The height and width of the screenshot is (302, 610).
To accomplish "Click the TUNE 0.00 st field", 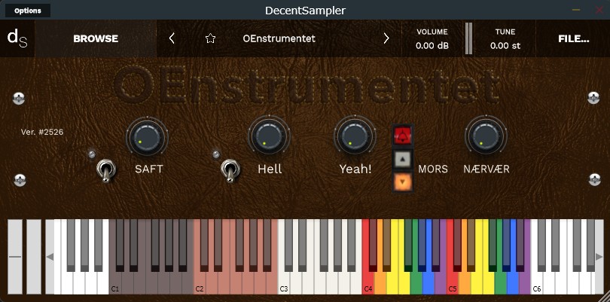I will [505, 45].
